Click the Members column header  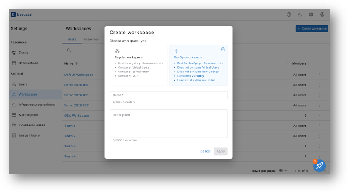(299, 63)
